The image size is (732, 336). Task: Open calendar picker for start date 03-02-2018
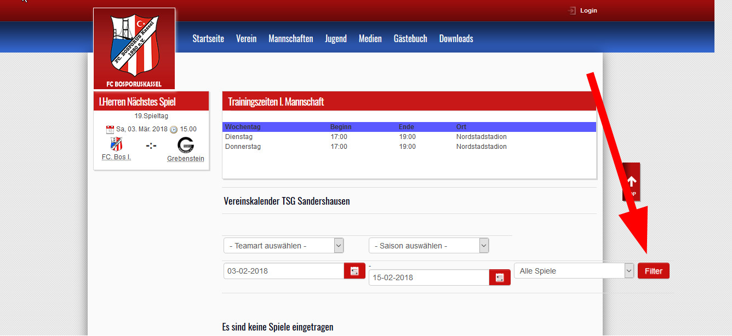[354, 271]
